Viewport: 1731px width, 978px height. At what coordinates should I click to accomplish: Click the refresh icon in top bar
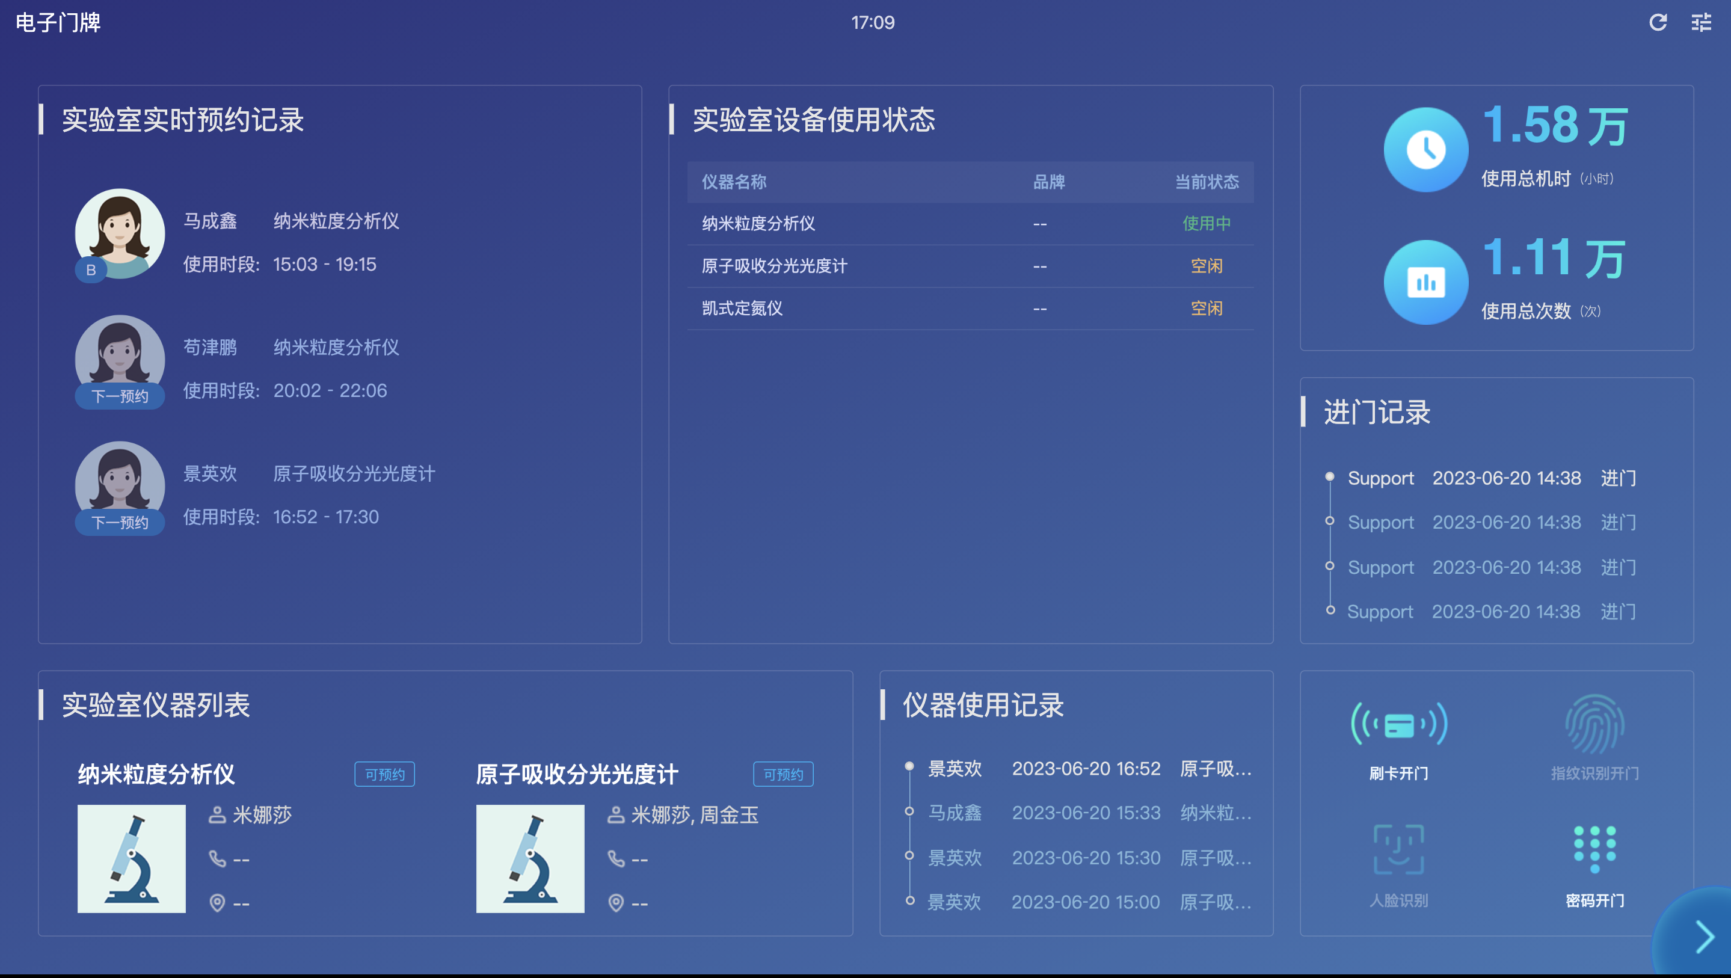tap(1657, 22)
